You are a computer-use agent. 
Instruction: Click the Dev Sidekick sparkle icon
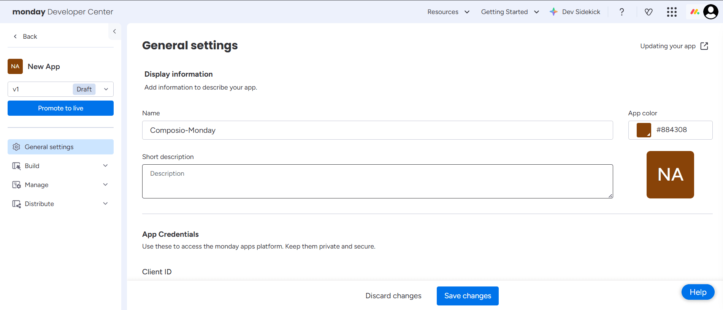[553, 12]
